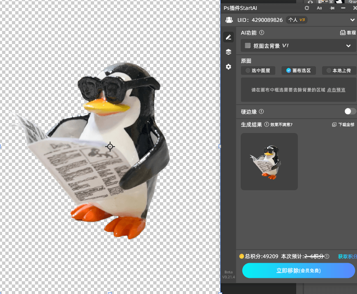Open the layers stack sidebar icon
Screen dimensions: 357x294
tap(228, 52)
